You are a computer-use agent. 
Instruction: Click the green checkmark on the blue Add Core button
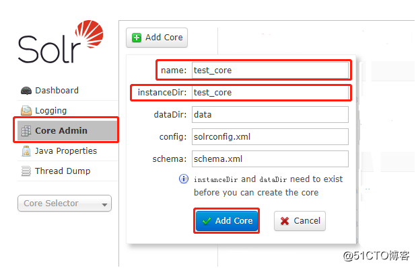pyautogui.click(x=207, y=221)
